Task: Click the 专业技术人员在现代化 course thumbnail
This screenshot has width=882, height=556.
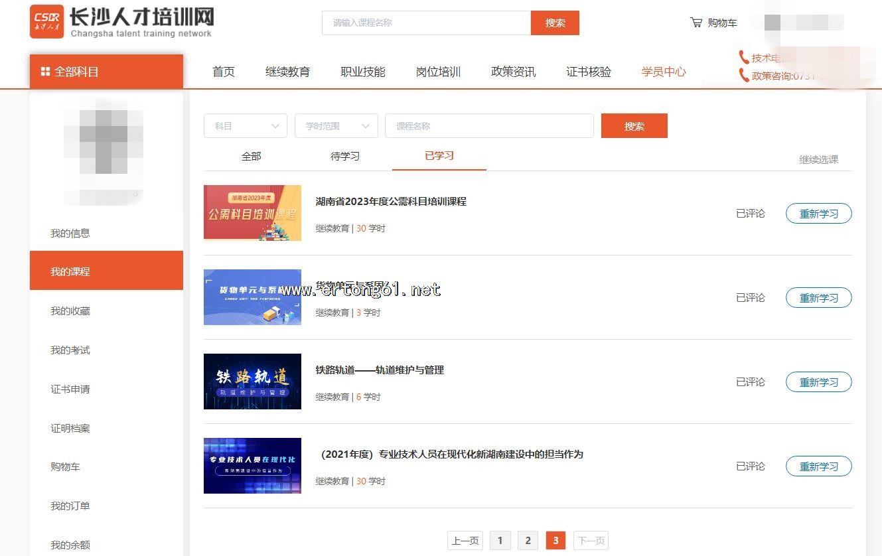Action: click(x=252, y=466)
